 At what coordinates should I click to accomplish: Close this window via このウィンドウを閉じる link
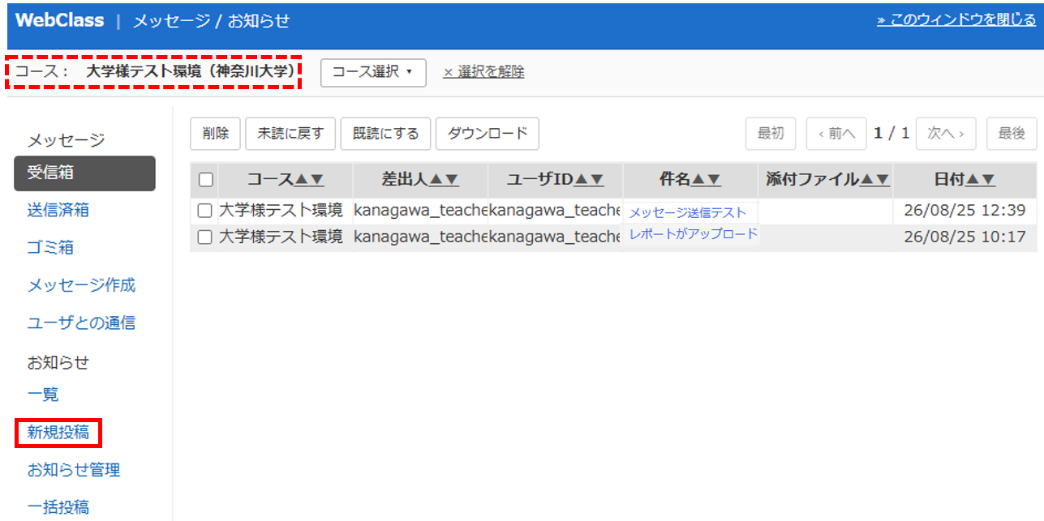[x=956, y=19]
